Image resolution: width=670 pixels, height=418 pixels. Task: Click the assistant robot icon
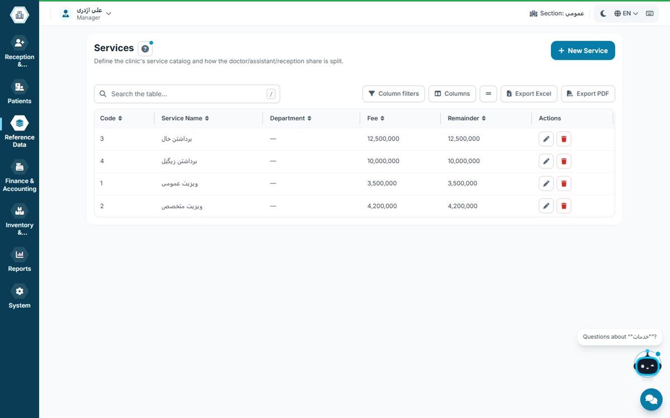tap(648, 364)
